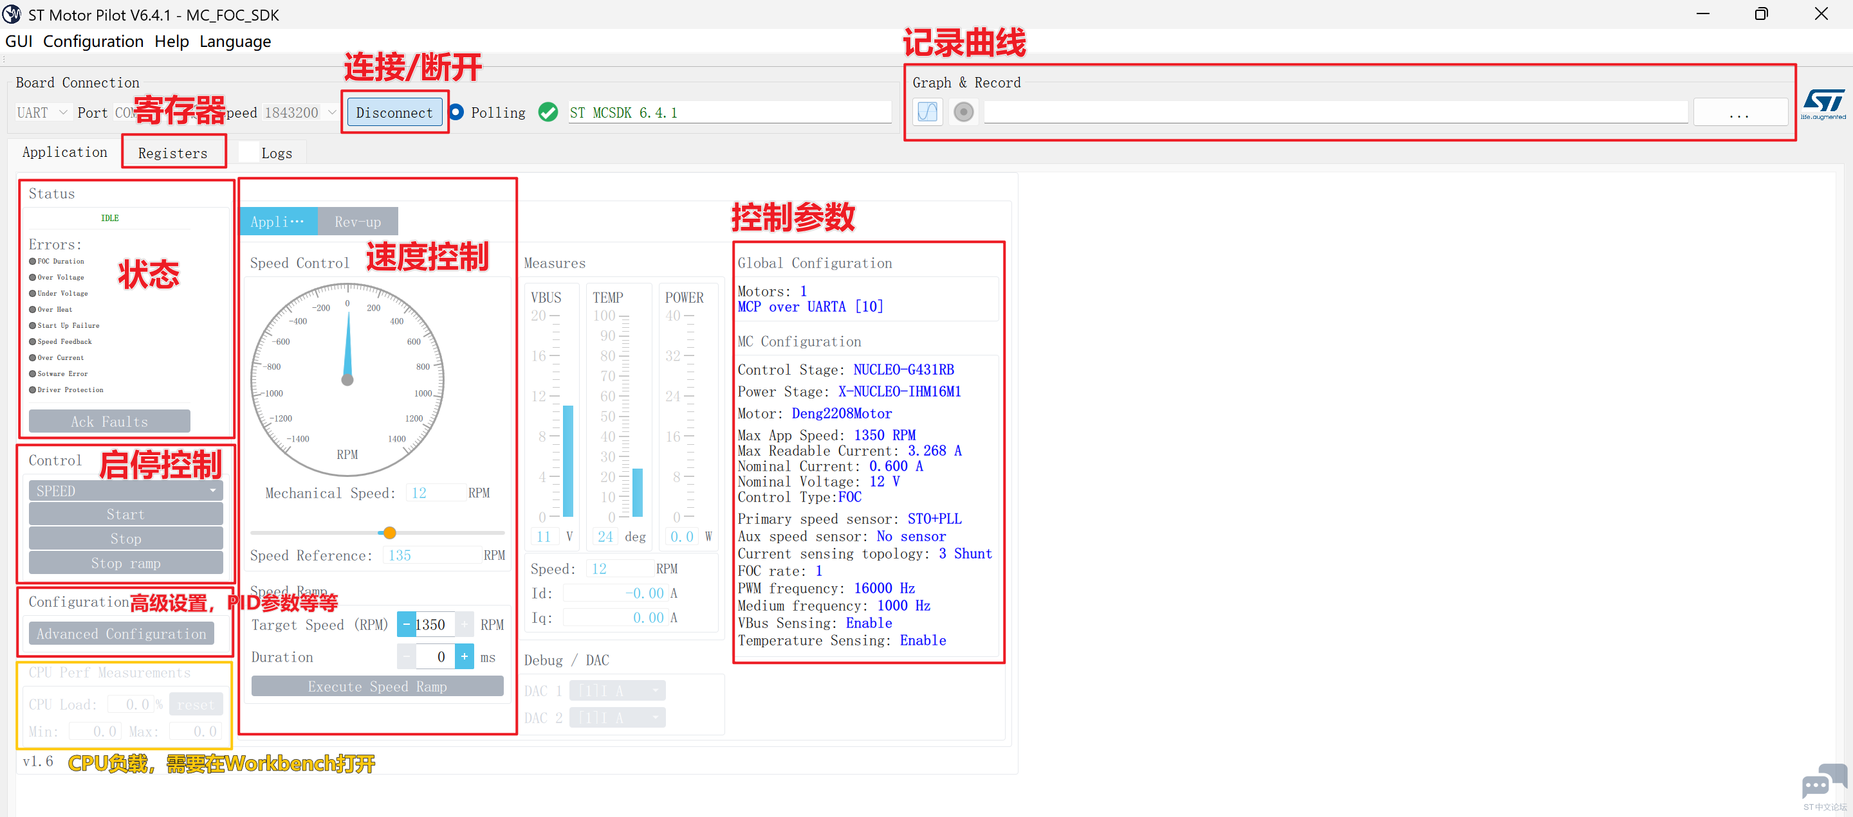This screenshot has width=1853, height=817.
Task: Start the motor with Start button
Action: pyautogui.click(x=126, y=514)
